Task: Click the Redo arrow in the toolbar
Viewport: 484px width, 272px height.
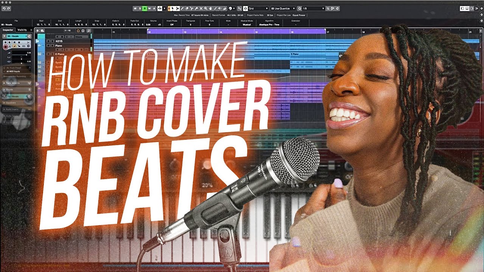Action: click(8, 8)
